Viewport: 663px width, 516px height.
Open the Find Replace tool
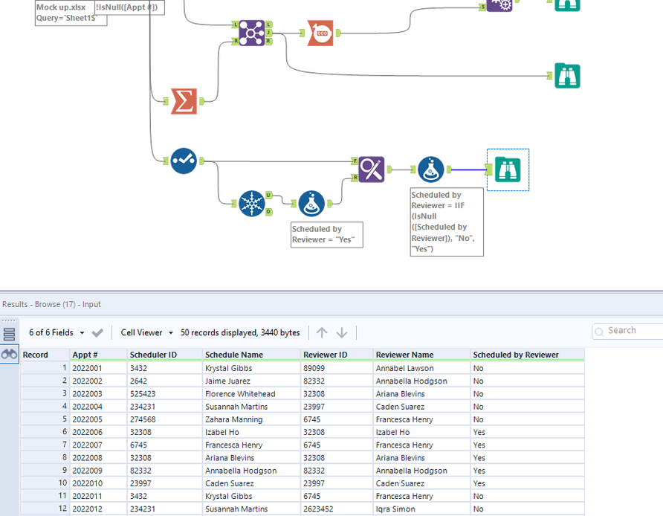coord(371,170)
